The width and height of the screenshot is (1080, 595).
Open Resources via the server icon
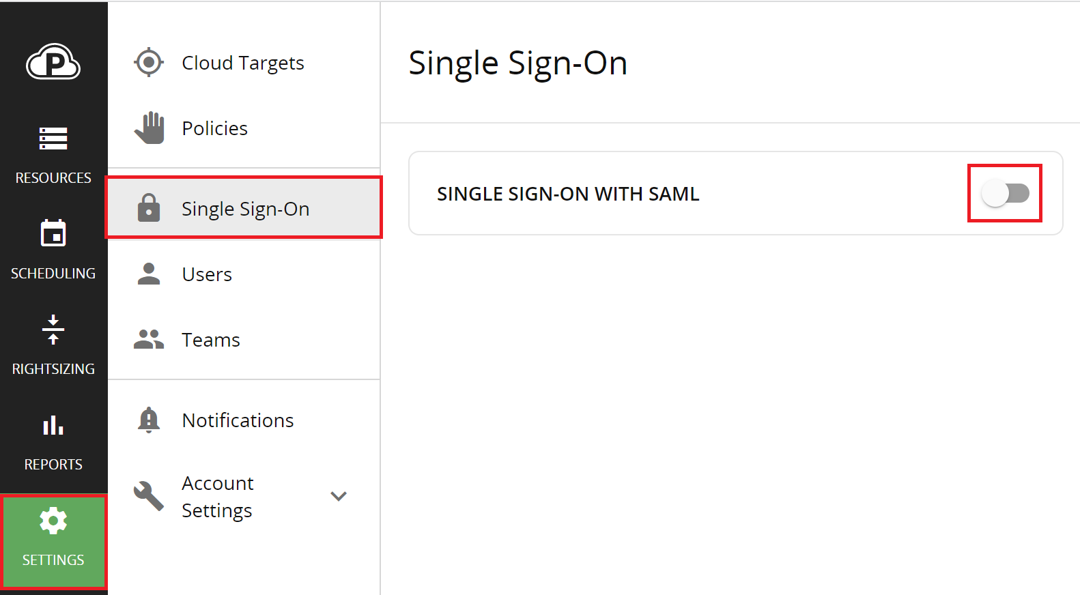pyautogui.click(x=53, y=139)
